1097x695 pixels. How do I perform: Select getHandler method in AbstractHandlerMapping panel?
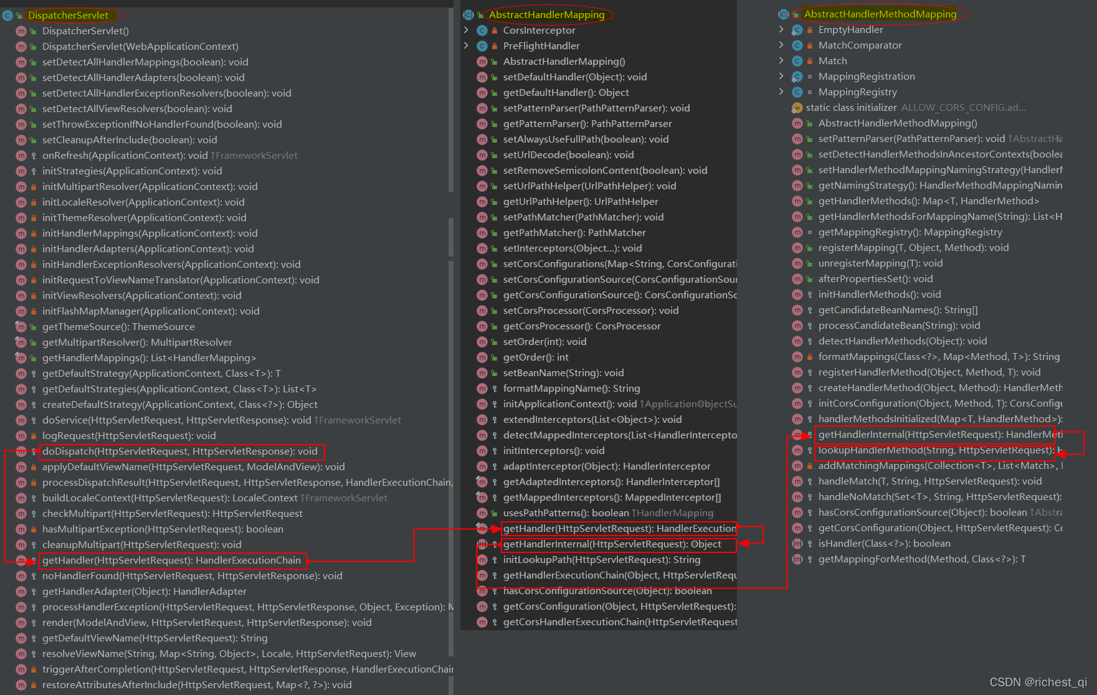tap(619, 528)
